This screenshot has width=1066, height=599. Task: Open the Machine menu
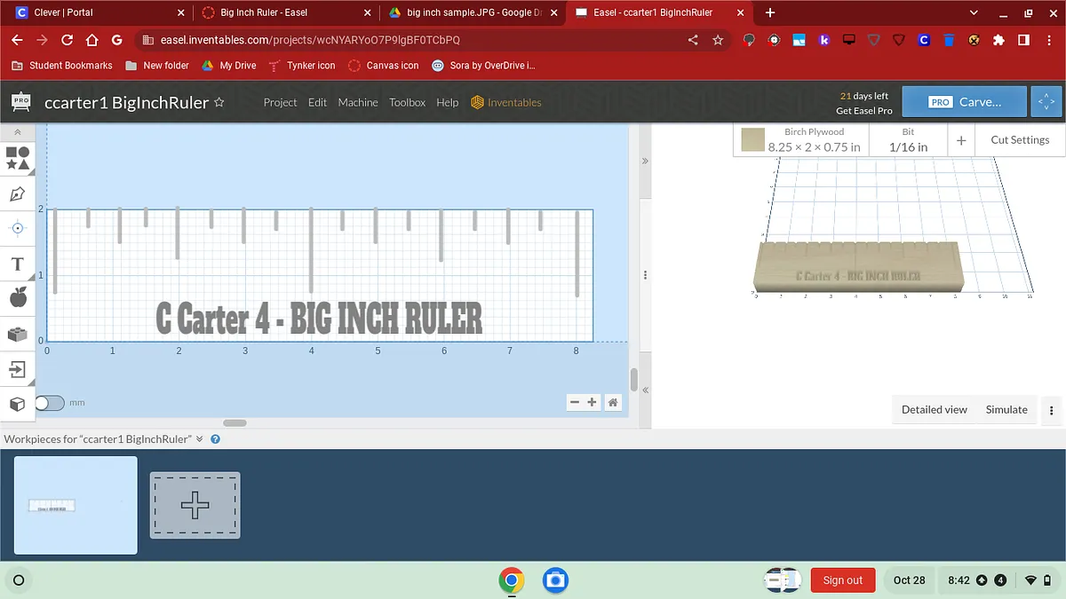(x=358, y=103)
